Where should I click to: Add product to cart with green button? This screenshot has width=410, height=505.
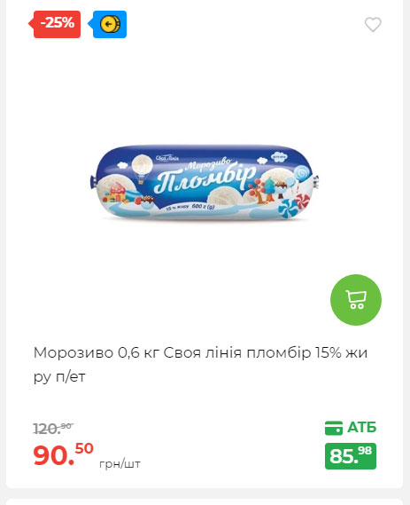[x=356, y=300]
